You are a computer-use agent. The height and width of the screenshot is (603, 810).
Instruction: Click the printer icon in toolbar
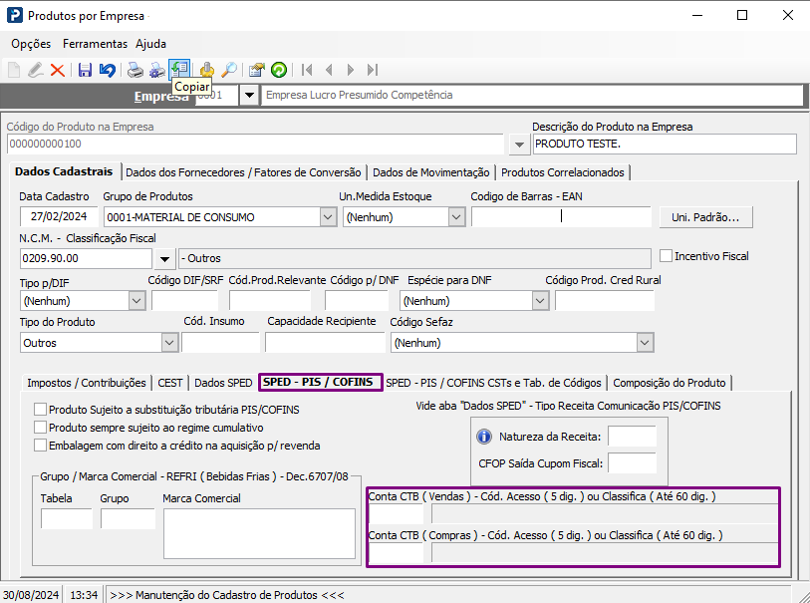tap(135, 70)
